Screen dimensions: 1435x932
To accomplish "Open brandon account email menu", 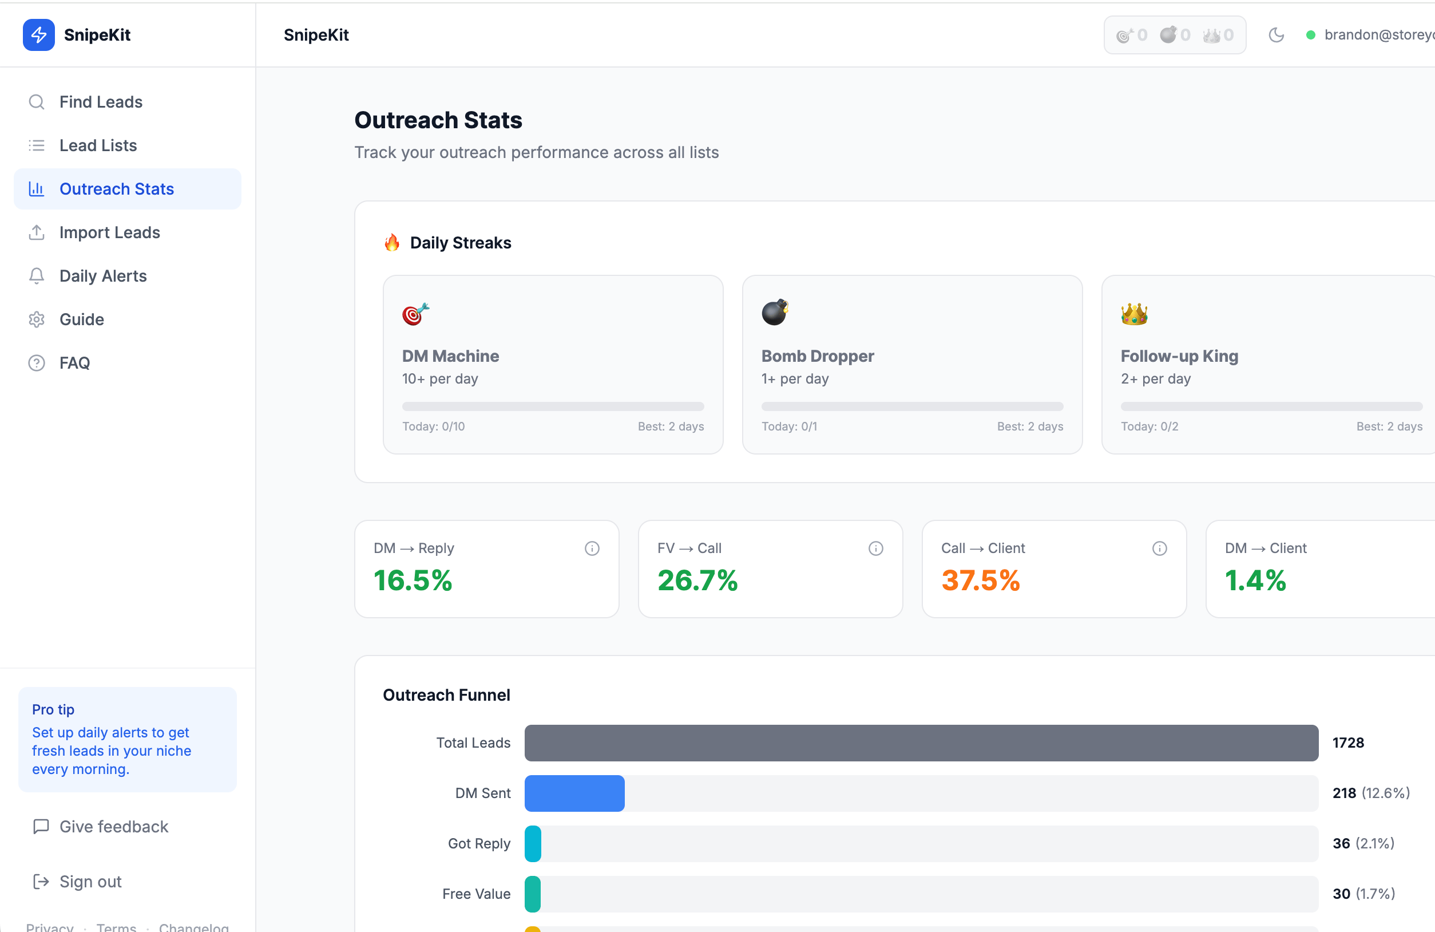I will (x=1378, y=35).
